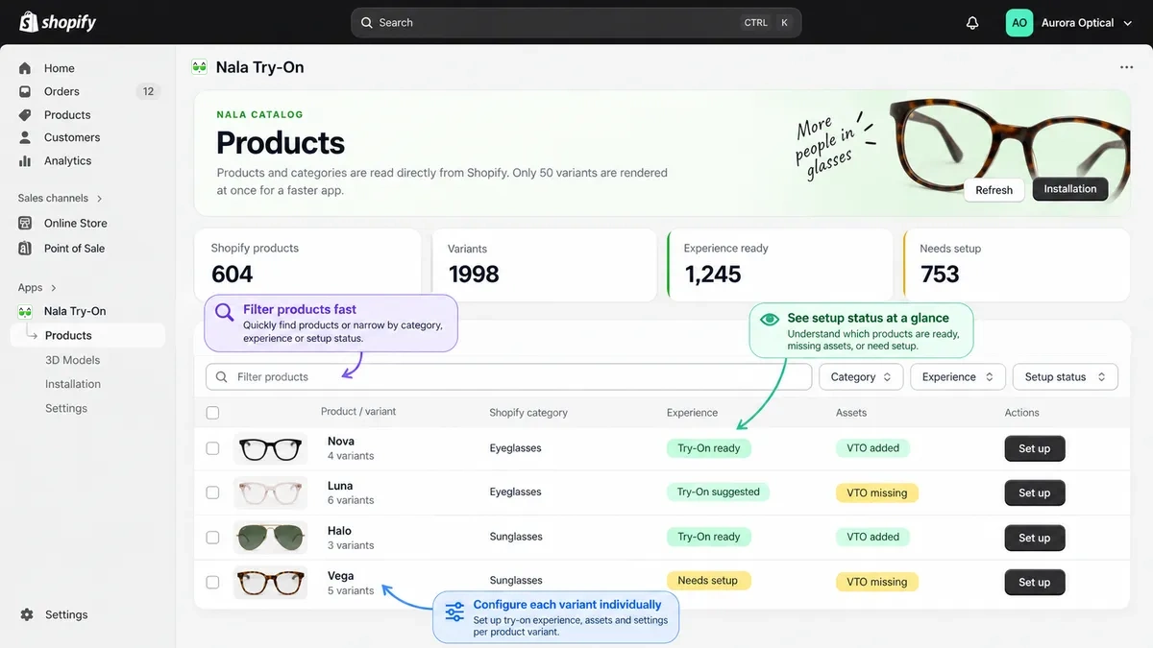Select Products under Nala Try-On

[88, 335]
